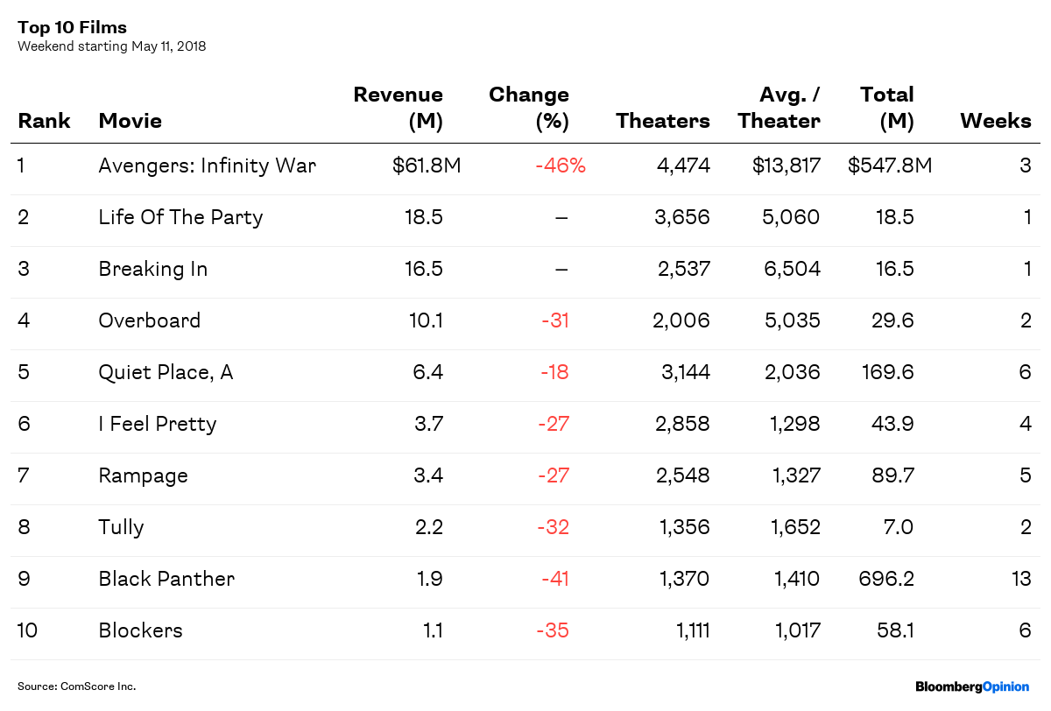
Task: Click the Top 10 Films heading
Action: click(72, 28)
